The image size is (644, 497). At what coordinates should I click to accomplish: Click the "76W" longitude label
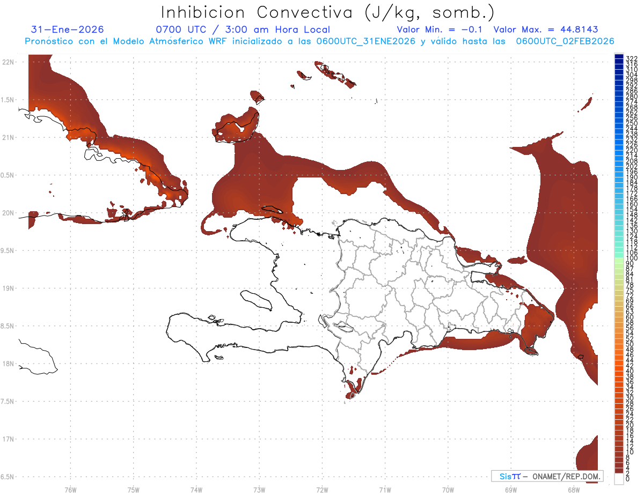point(70,489)
